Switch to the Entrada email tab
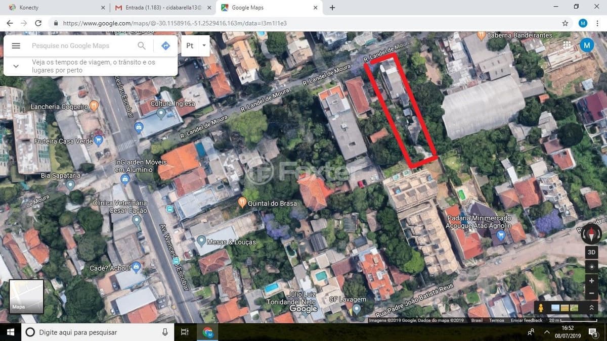 click(x=157, y=8)
